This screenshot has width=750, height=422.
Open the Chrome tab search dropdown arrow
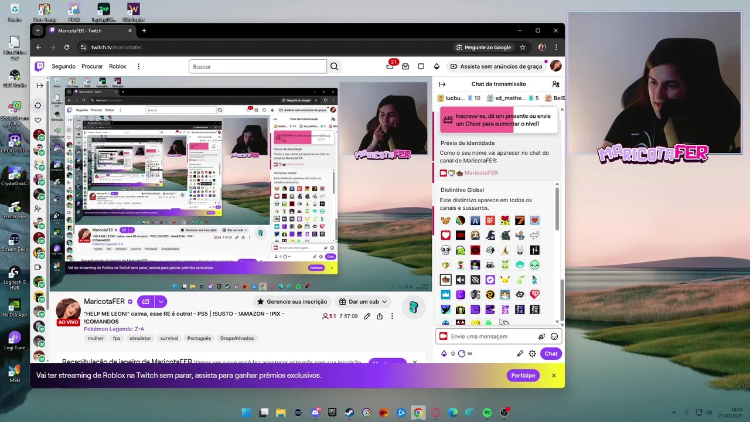click(37, 30)
